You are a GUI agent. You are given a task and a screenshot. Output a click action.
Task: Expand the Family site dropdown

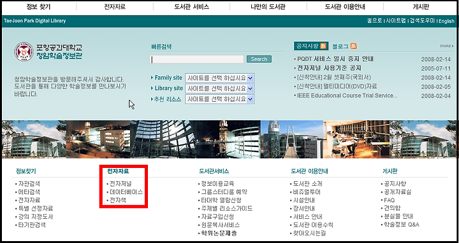point(219,78)
